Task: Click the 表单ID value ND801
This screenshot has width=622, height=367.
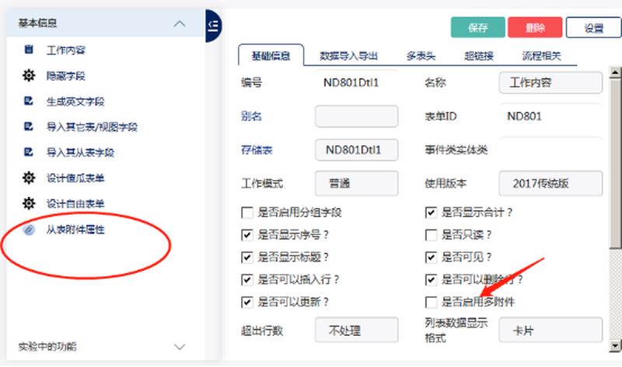Action: (x=524, y=116)
